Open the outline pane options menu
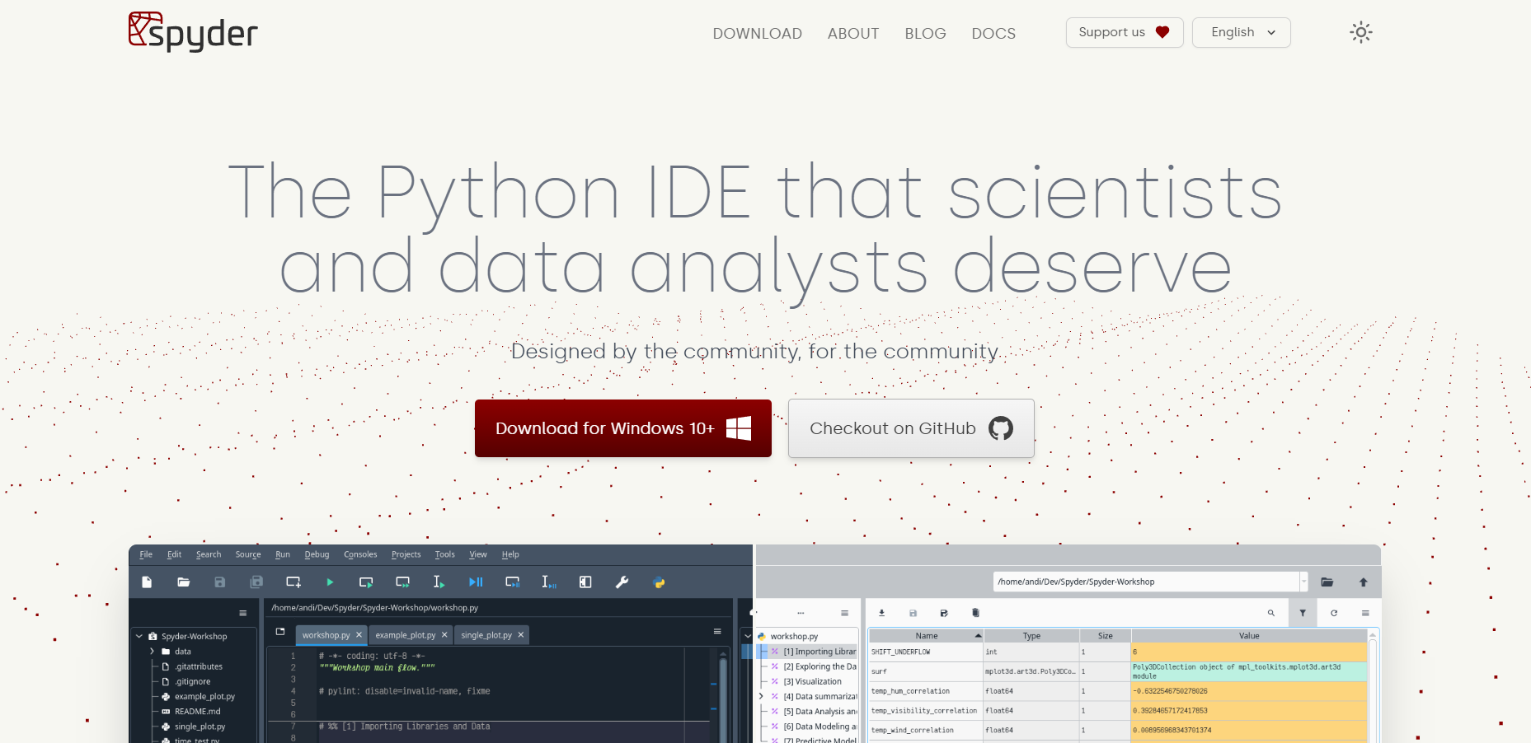1531x743 pixels. (844, 613)
